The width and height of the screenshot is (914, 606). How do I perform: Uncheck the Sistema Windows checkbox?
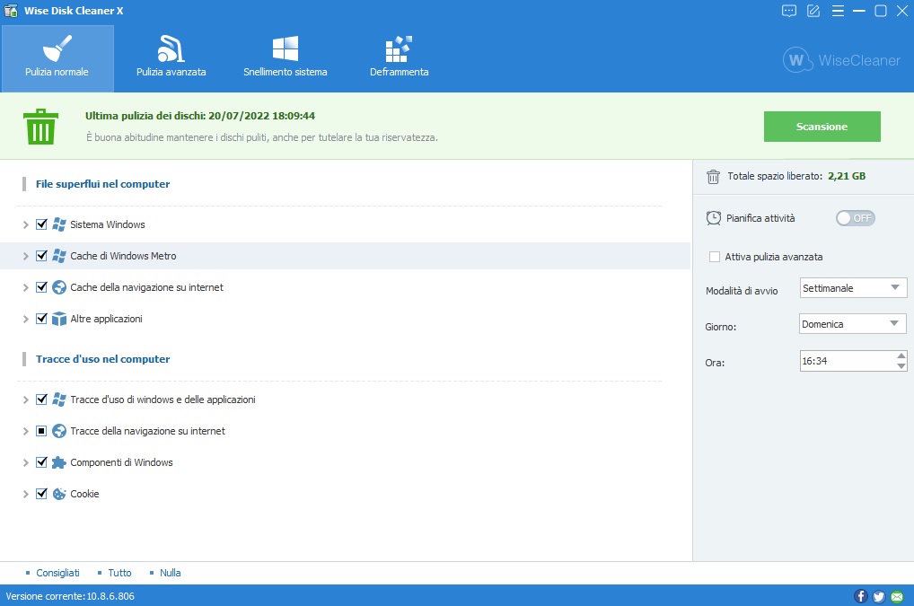coord(41,224)
